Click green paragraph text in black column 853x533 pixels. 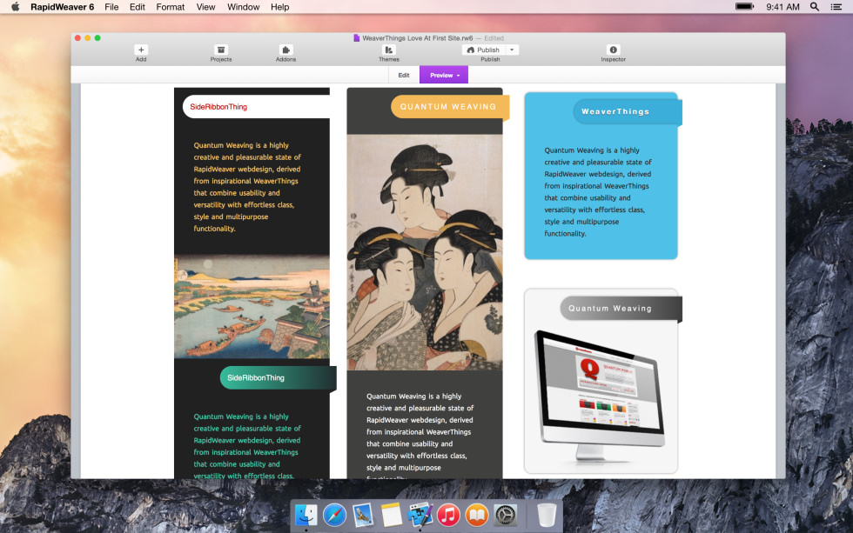(x=247, y=446)
